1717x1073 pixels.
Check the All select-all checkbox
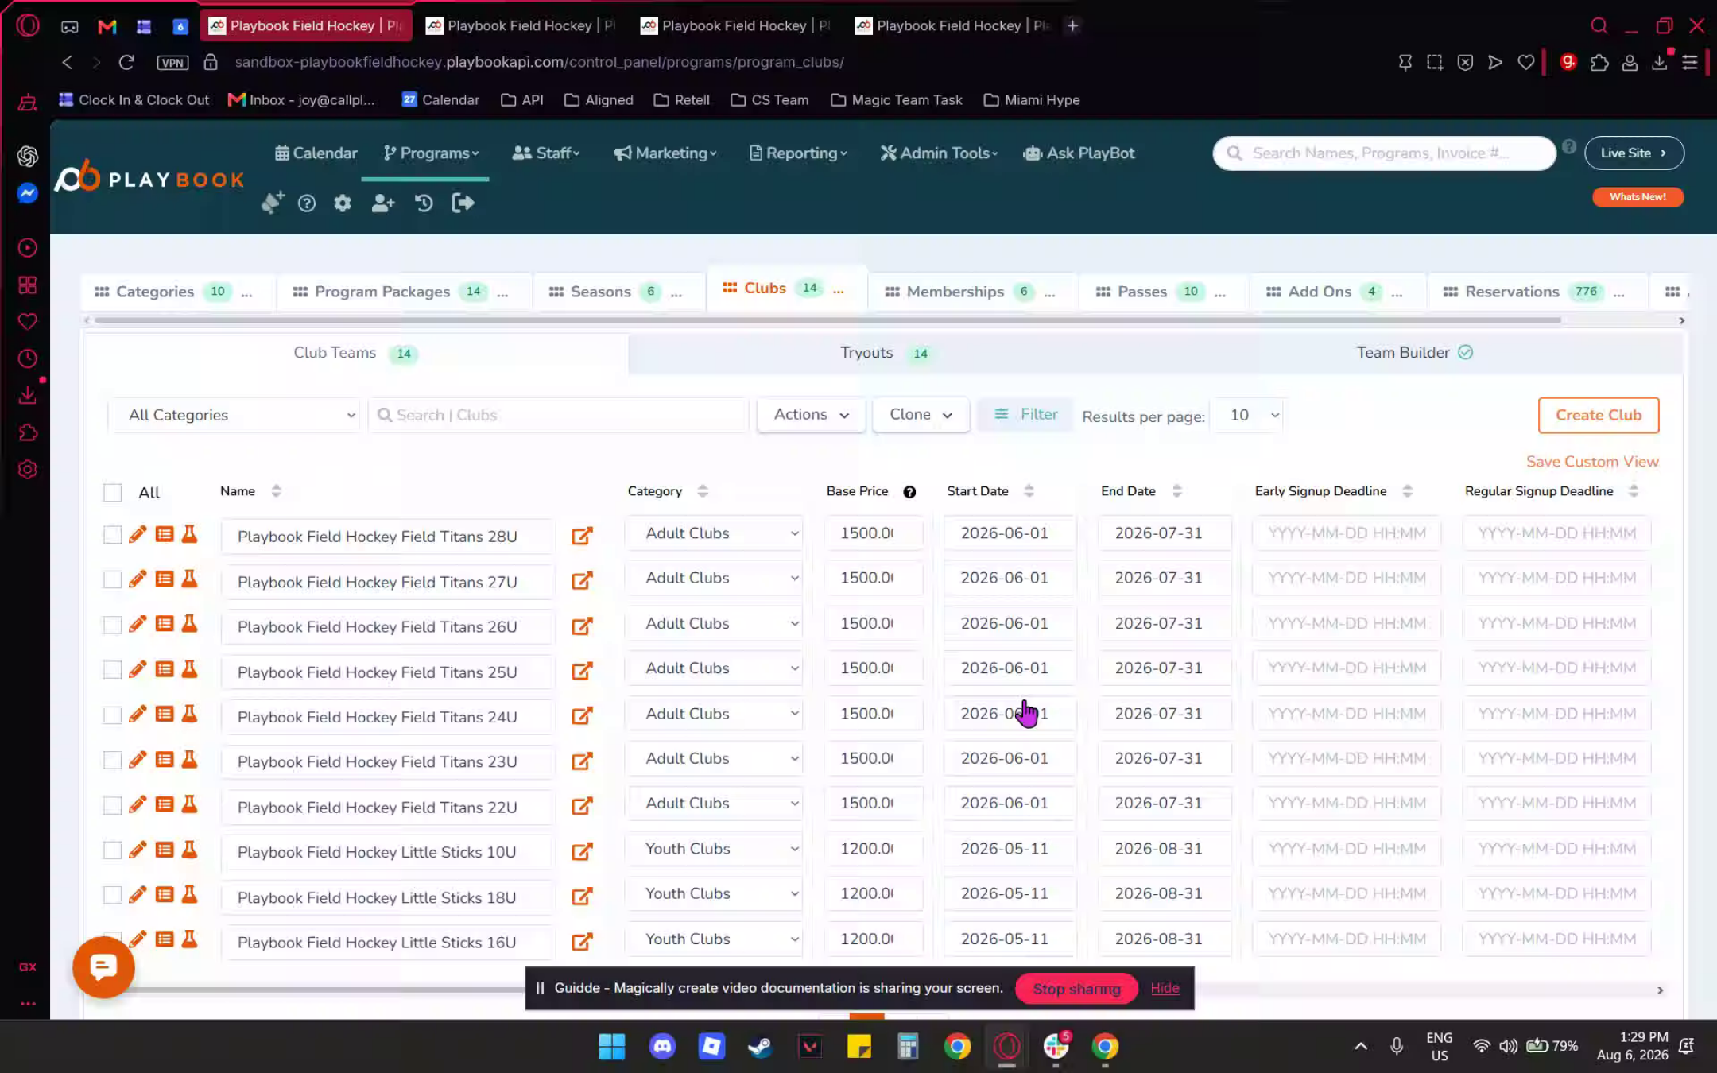(x=113, y=493)
